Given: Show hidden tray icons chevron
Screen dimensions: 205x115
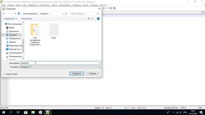Looking at the screenshot, I should (173, 112).
